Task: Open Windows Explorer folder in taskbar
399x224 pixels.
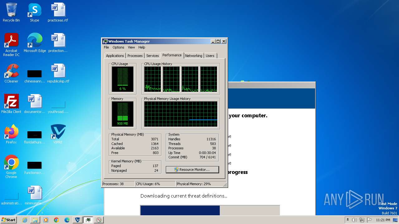Action: coord(35,220)
